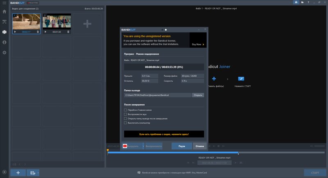Screen dimensions: 328x178
Task: Select the first banner page dot
Action: 162,30
